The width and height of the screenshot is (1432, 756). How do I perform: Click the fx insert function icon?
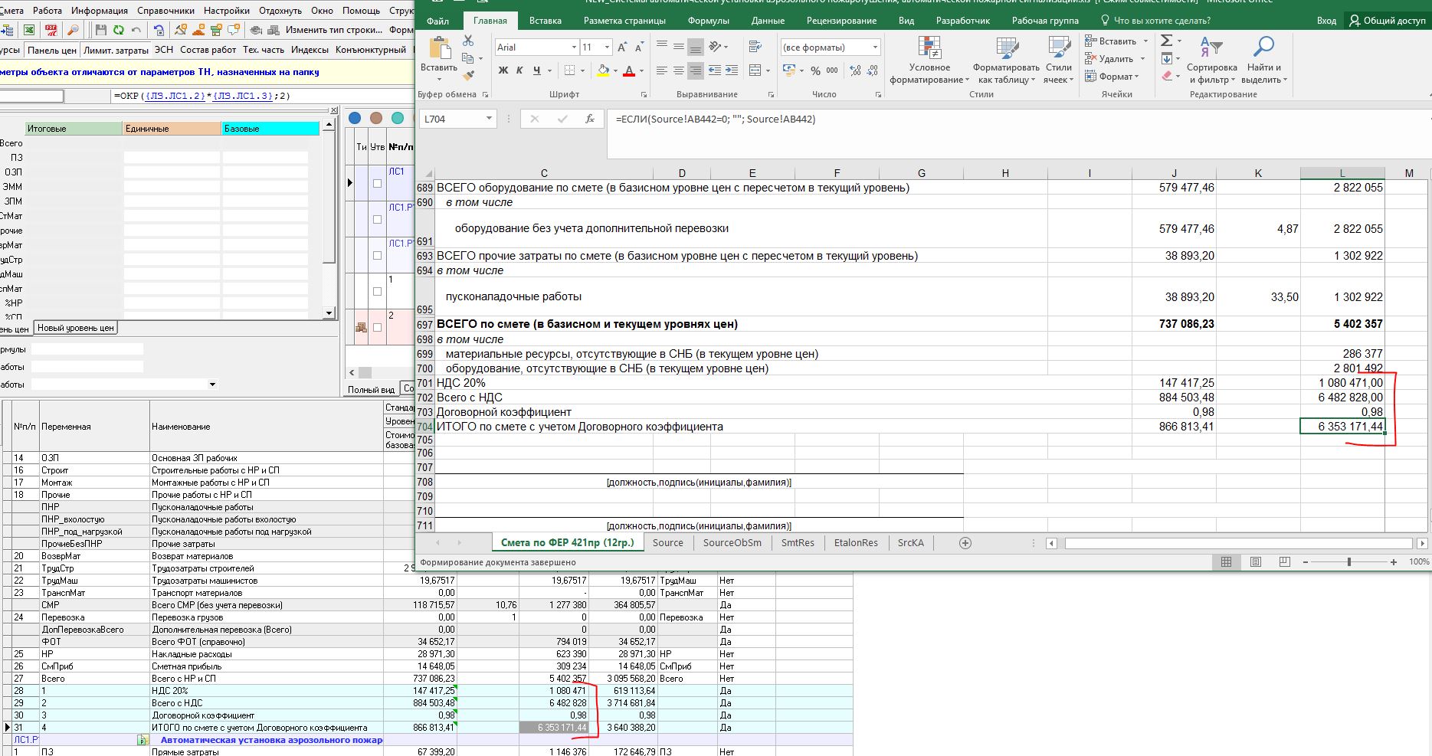pyautogui.click(x=589, y=119)
